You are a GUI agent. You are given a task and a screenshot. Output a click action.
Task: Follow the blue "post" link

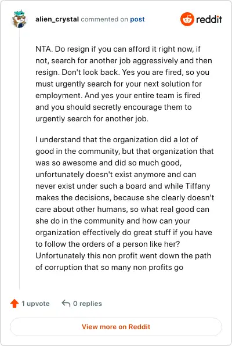(x=137, y=19)
